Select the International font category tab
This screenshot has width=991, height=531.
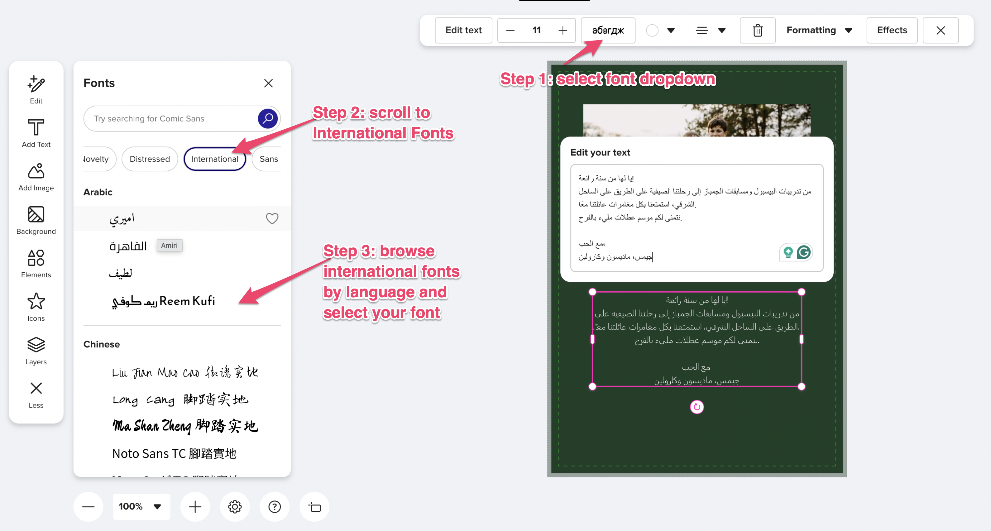pyautogui.click(x=214, y=159)
